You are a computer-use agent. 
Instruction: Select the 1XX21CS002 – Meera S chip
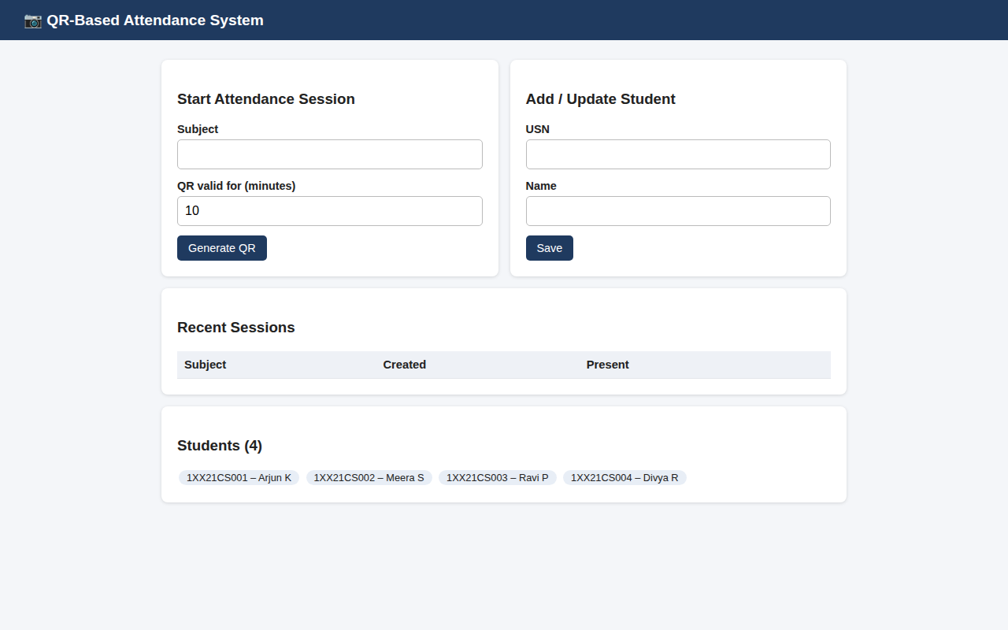tap(369, 477)
